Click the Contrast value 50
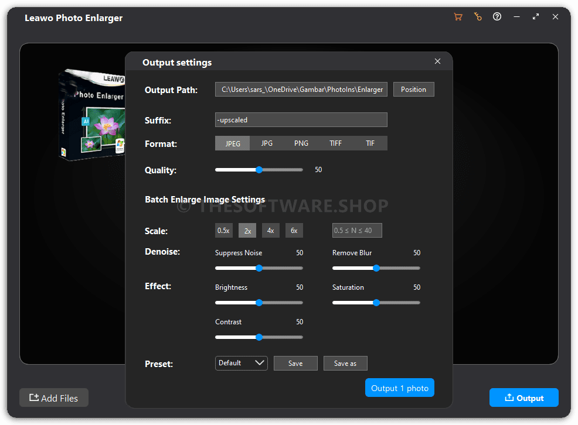Viewport: 578px width, 425px height. 300,322
